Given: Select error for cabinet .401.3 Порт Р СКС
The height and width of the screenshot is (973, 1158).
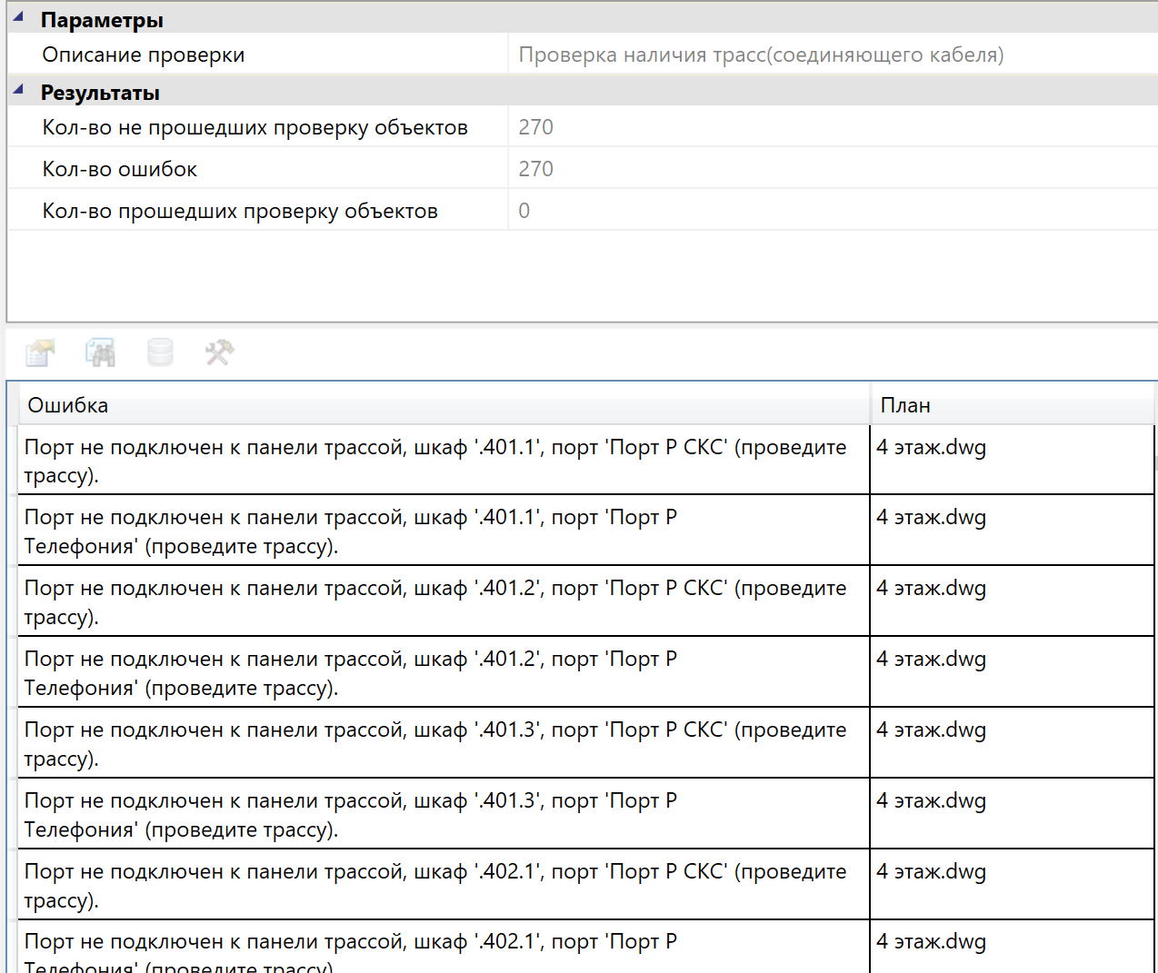Looking at the screenshot, I should [x=436, y=744].
